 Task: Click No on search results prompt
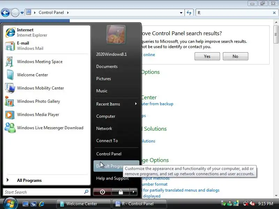click(x=235, y=56)
